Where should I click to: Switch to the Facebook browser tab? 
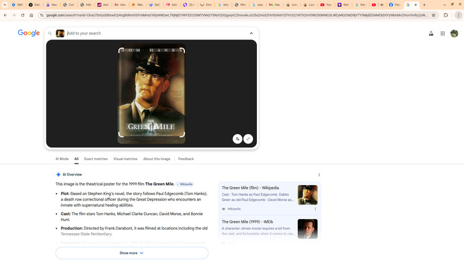(395, 5)
